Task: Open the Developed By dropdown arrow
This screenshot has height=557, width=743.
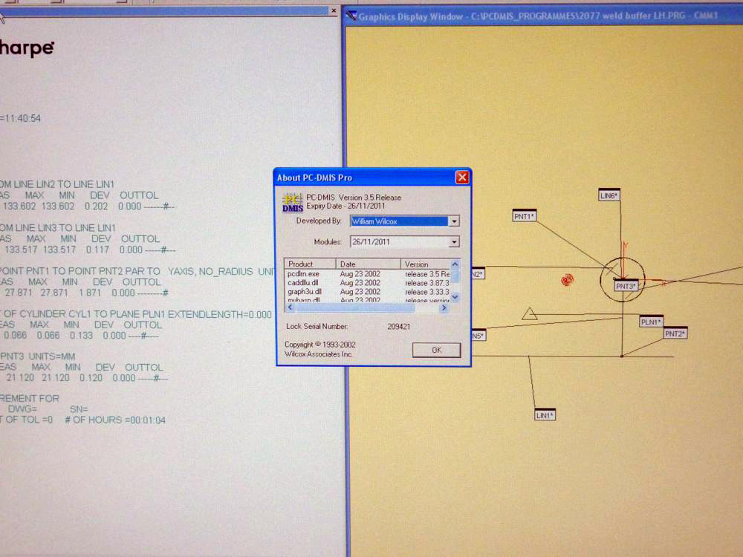Action: [454, 221]
